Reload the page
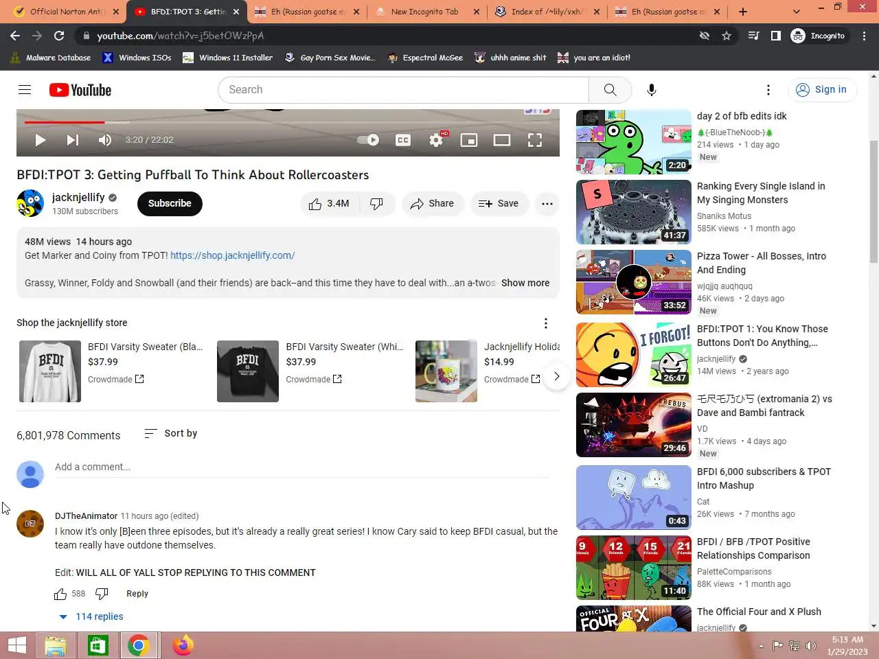This screenshot has height=659, width=879. 59,36
